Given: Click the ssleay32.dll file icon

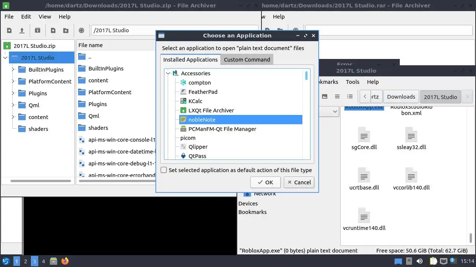Looking at the screenshot, I should [x=411, y=134].
